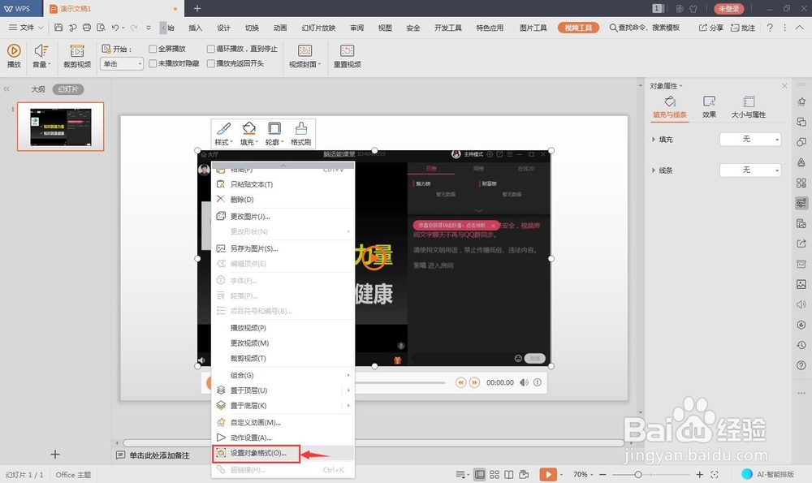Click the Trim Video (裁剪视频) icon
812x483 pixels.
click(x=77, y=50)
